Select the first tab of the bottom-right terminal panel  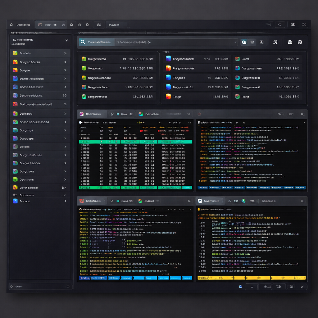click(x=209, y=201)
